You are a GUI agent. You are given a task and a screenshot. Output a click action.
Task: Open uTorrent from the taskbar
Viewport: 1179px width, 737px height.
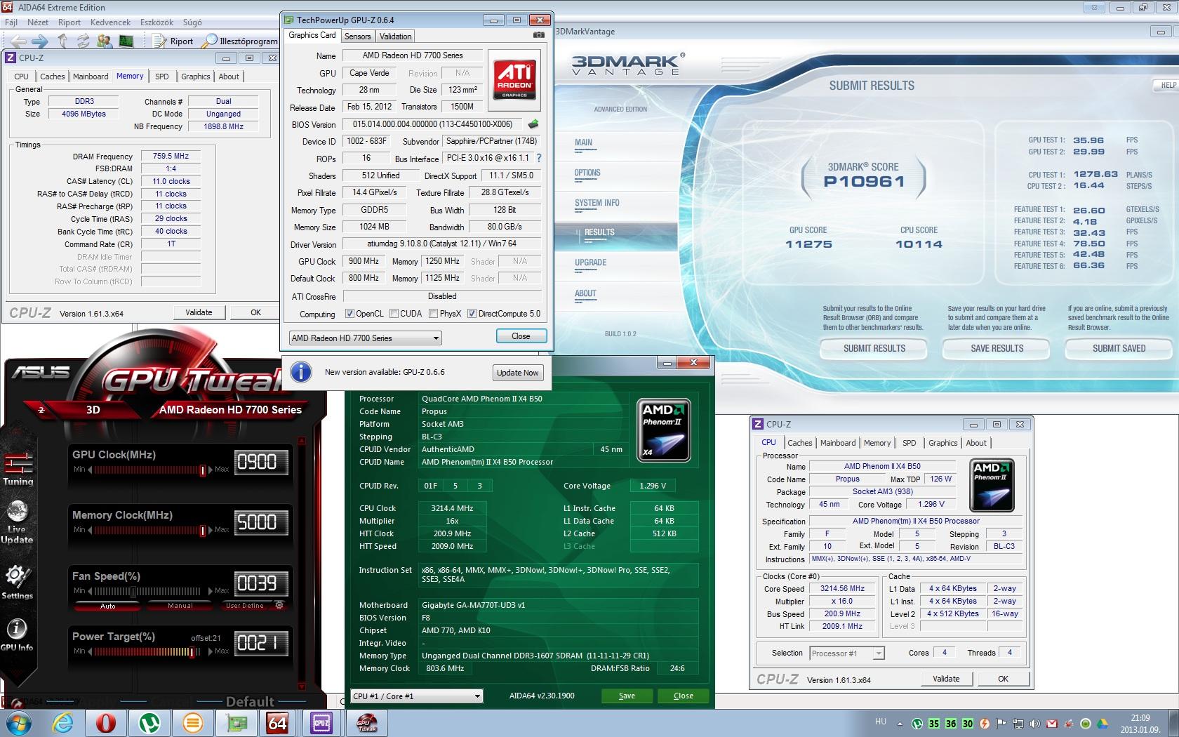click(x=149, y=723)
